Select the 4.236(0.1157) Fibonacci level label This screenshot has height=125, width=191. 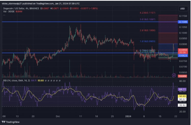[x=147, y=13]
